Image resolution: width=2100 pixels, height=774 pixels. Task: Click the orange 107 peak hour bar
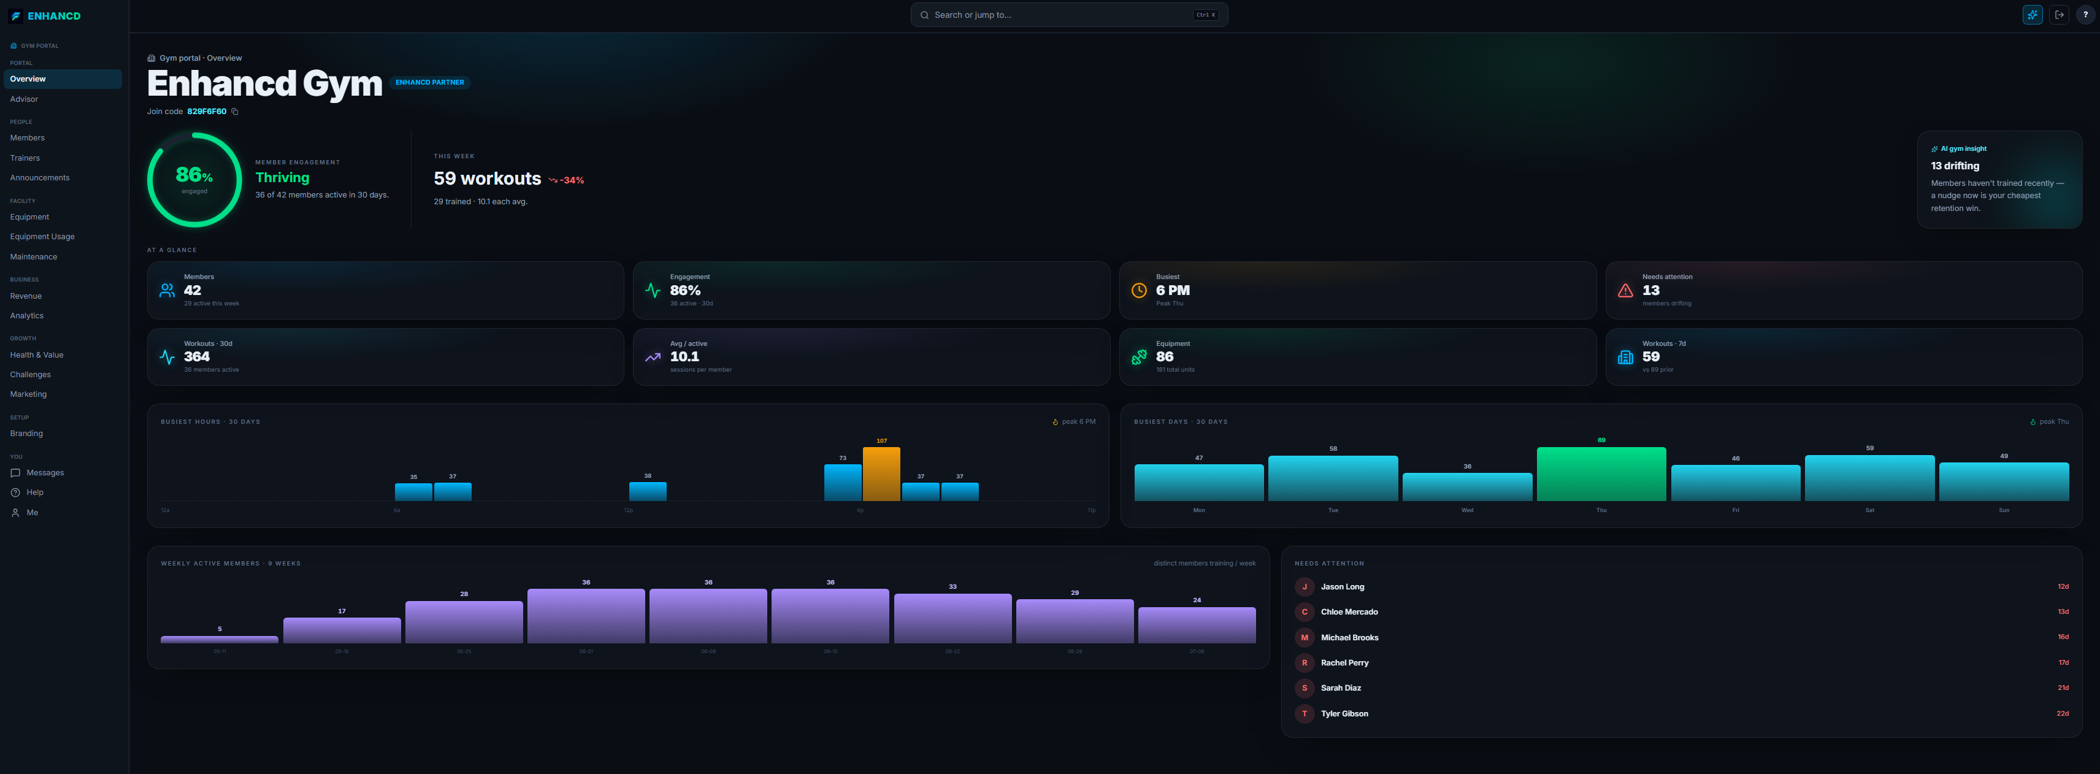(881, 474)
